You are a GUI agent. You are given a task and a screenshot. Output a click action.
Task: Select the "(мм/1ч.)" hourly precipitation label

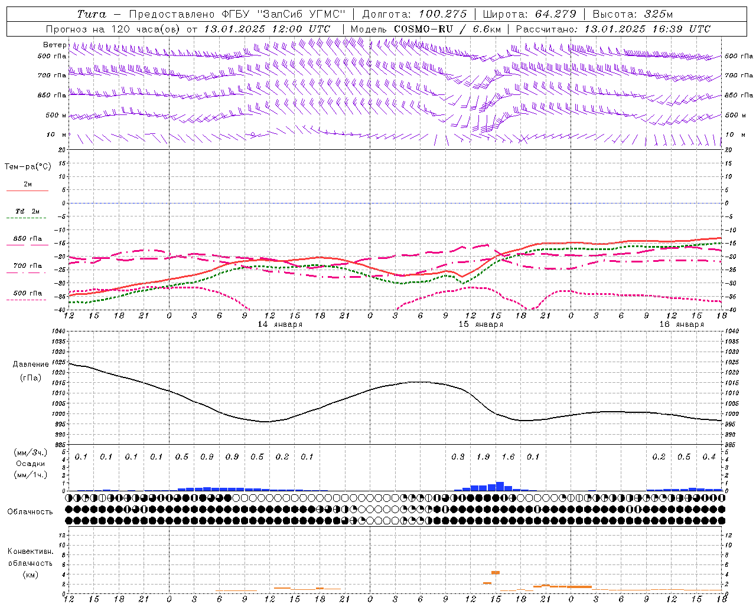coord(30,475)
